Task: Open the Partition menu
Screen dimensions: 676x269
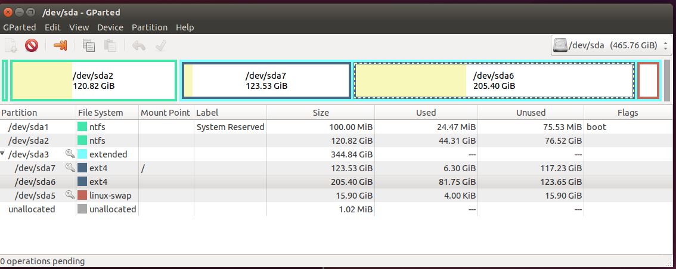Action: [x=150, y=27]
